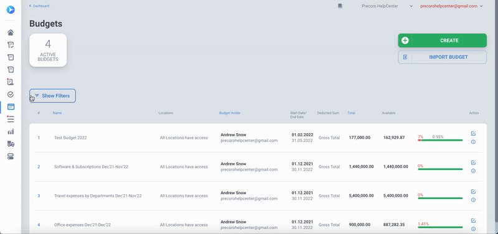498x234 pixels.
Task: Expand filters with Show Filters
Action: (x=53, y=96)
